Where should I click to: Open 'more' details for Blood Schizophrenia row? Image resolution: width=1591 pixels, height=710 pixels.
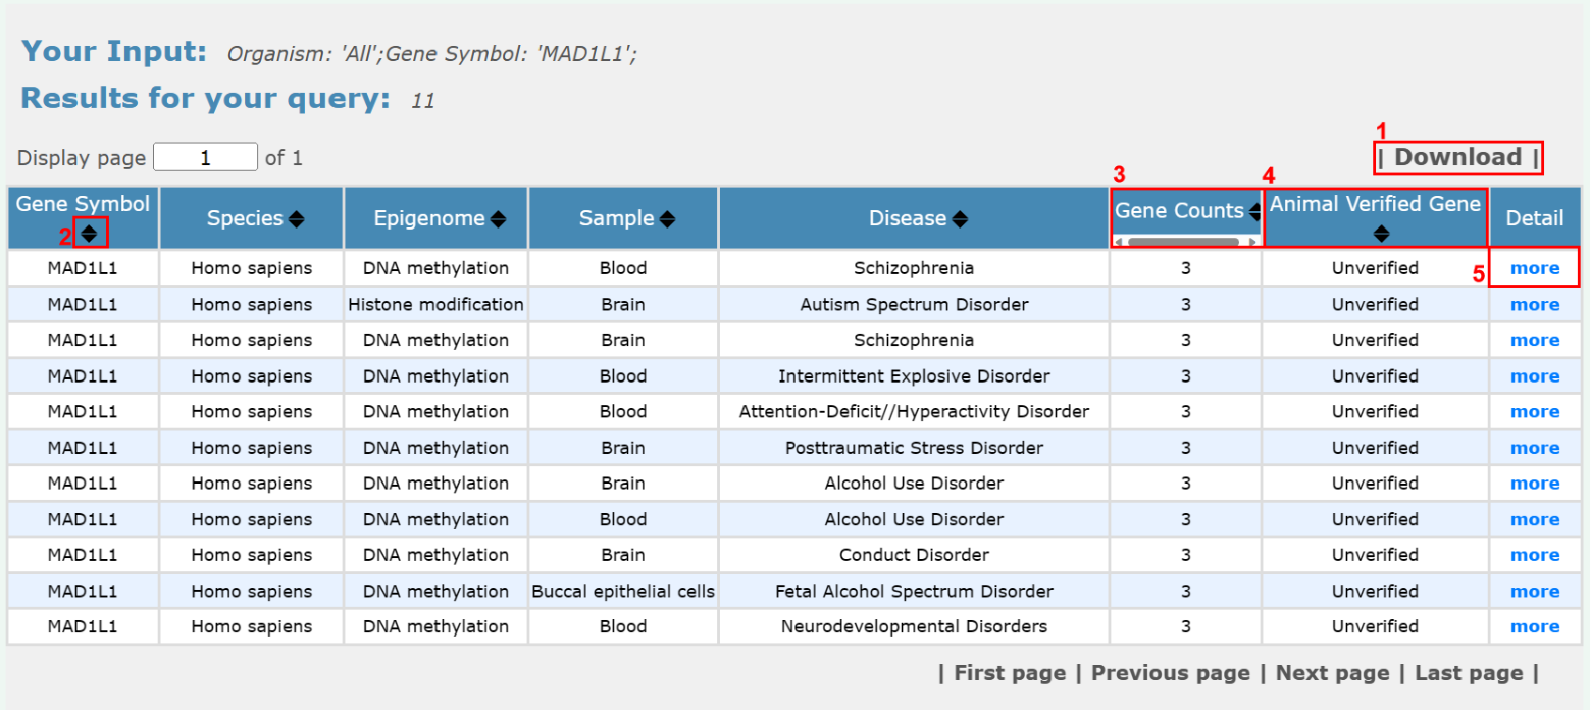[x=1534, y=268]
